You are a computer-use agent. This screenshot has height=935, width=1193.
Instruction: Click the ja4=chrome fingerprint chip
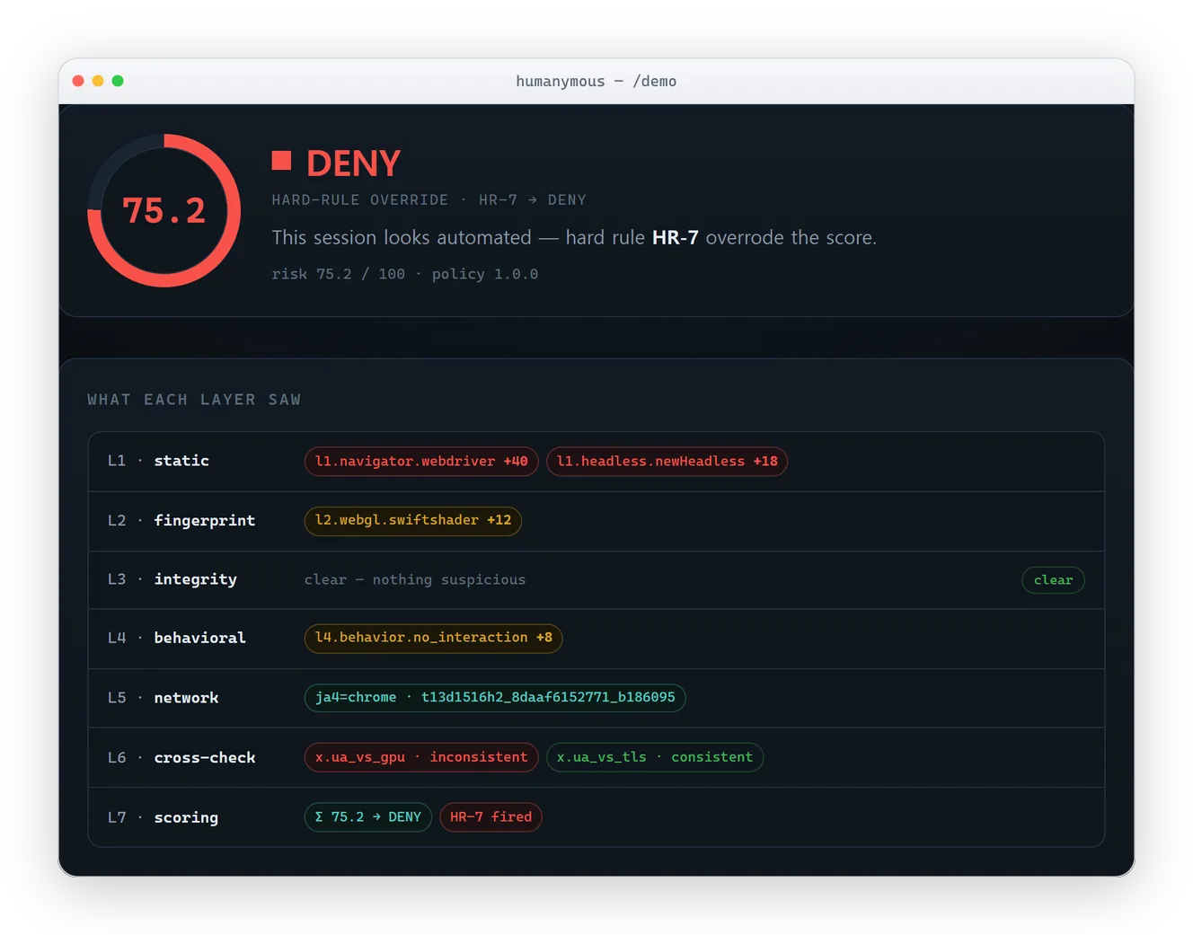click(x=495, y=698)
